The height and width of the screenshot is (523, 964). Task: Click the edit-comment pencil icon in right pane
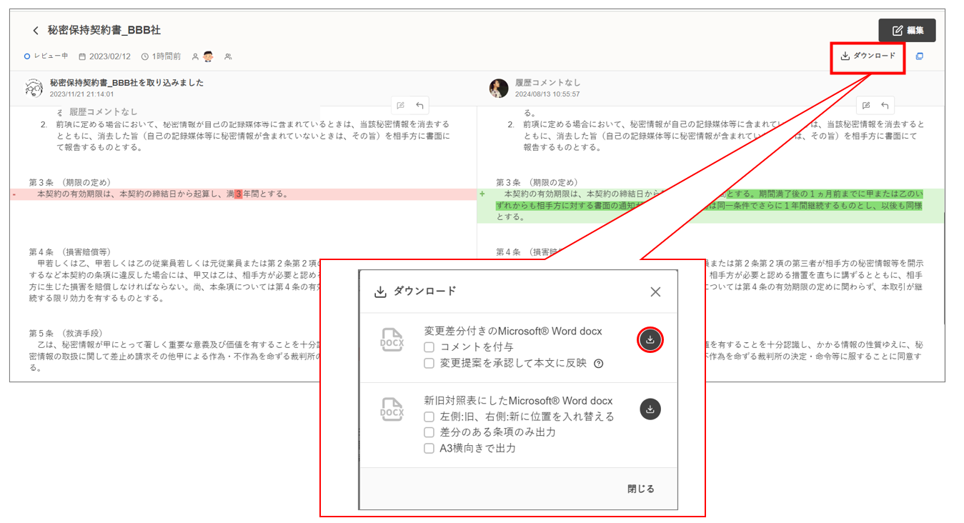pos(866,106)
